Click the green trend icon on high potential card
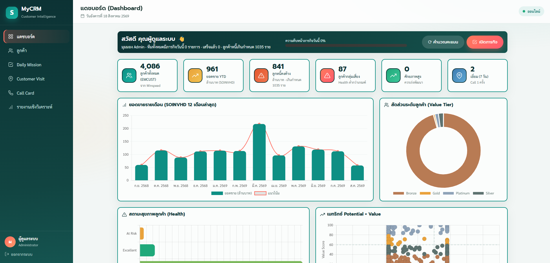The height and width of the screenshot is (263, 550). pyautogui.click(x=393, y=76)
